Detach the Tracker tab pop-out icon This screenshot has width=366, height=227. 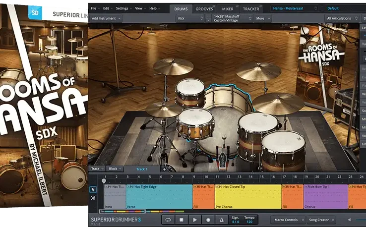[260, 6]
